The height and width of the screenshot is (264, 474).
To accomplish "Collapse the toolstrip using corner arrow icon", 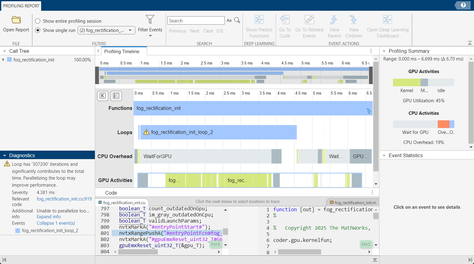I will click(470, 43).
